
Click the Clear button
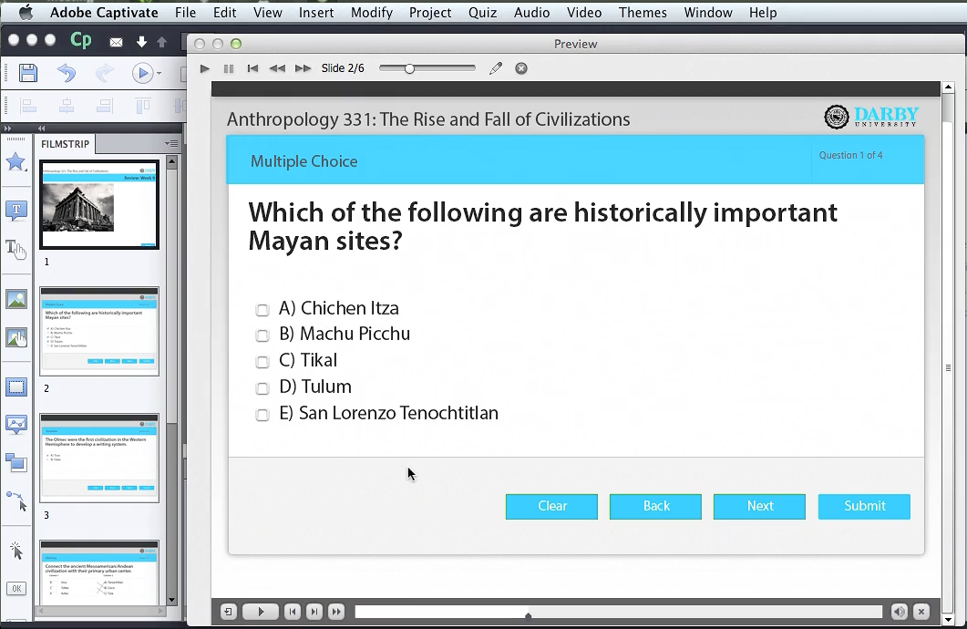point(551,506)
